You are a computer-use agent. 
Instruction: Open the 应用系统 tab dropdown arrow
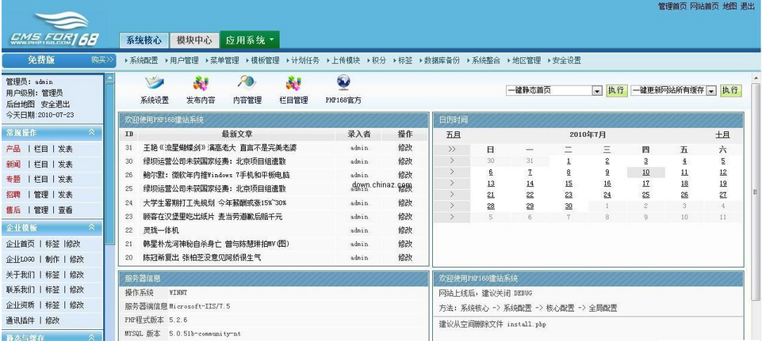(x=272, y=40)
